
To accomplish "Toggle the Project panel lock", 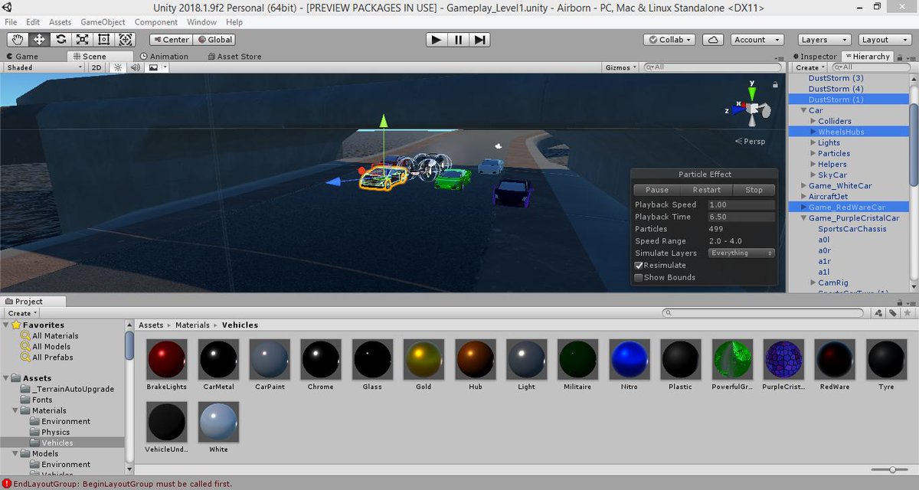I will [x=901, y=302].
